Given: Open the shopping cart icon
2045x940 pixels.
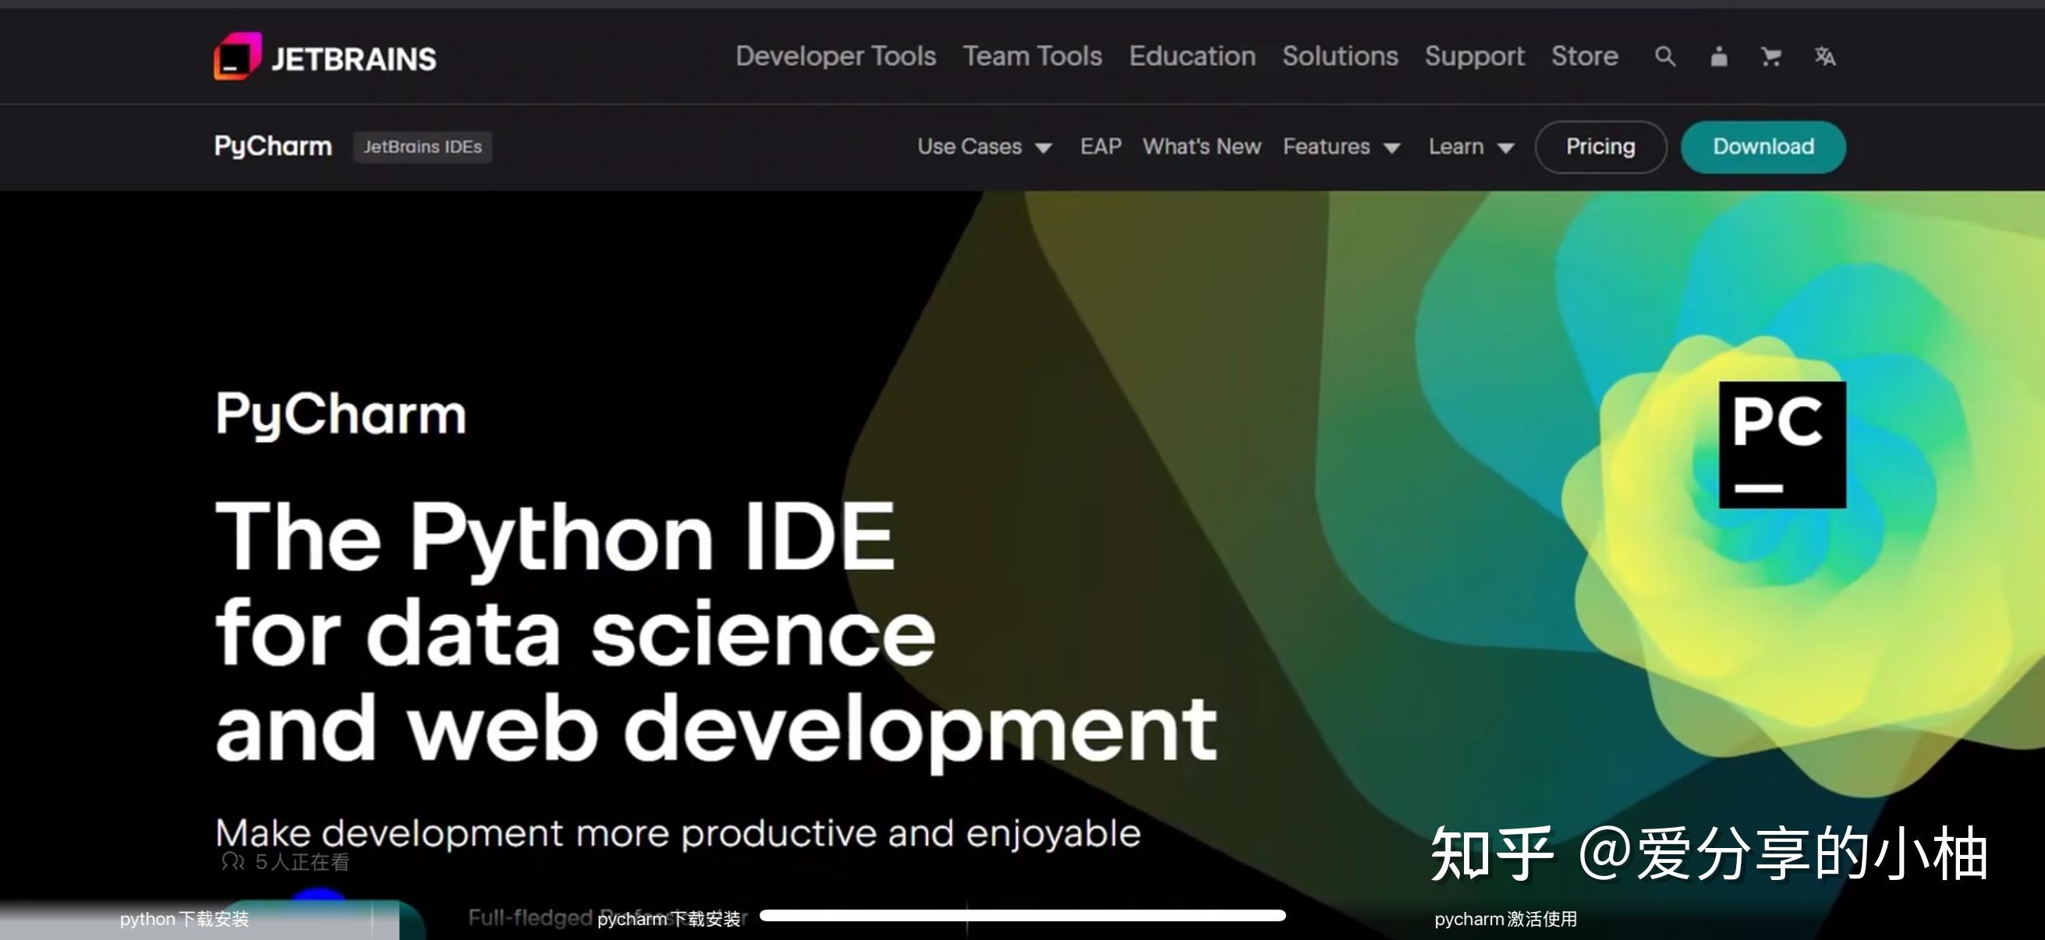Looking at the screenshot, I should (1771, 56).
